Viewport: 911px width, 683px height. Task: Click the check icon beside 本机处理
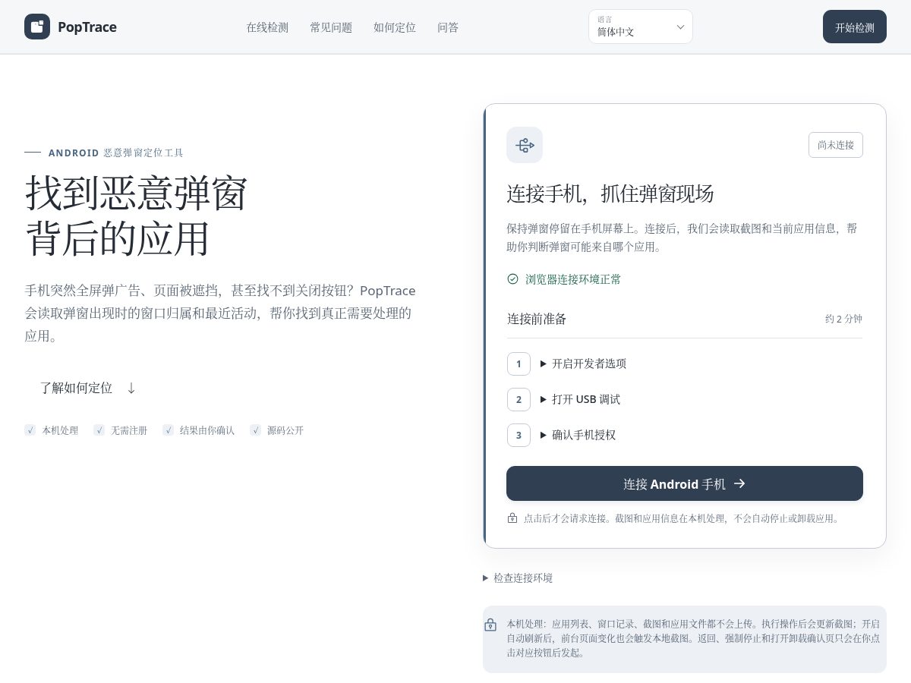tap(30, 430)
